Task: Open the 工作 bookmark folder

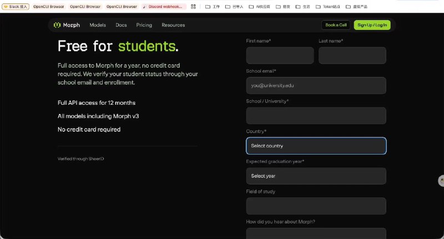Action: (x=213, y=7)
